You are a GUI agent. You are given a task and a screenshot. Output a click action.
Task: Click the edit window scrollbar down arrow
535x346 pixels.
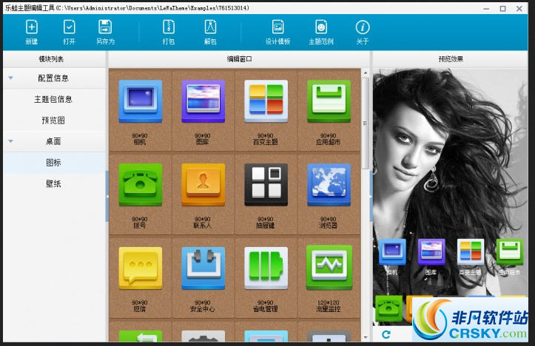365,337
